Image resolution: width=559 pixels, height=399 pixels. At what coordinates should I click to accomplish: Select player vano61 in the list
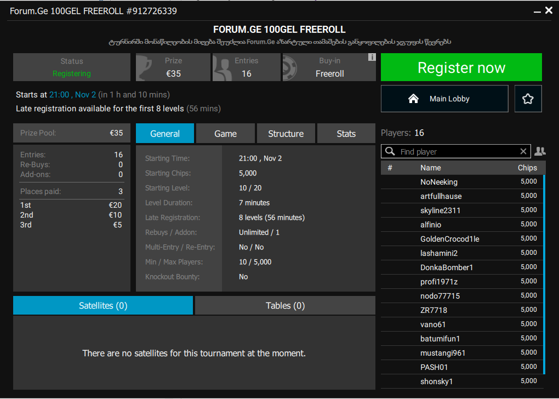(x=461, y=324)
